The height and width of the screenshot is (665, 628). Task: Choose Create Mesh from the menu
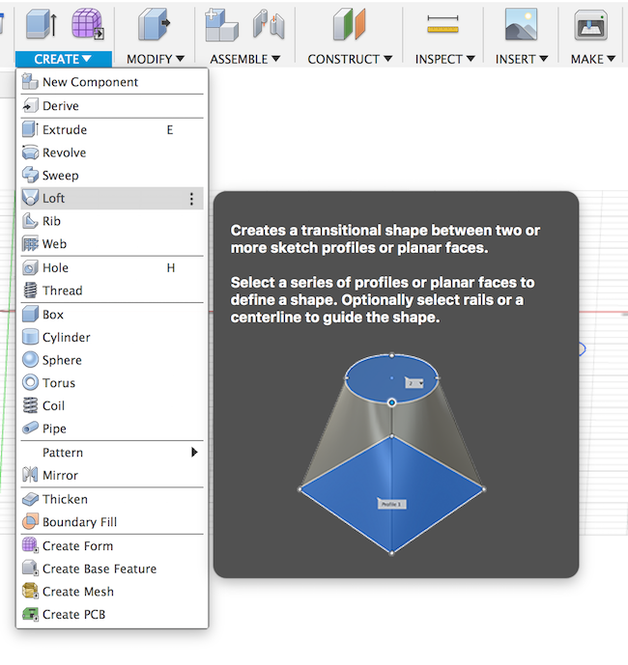click(x=112, y=592)
